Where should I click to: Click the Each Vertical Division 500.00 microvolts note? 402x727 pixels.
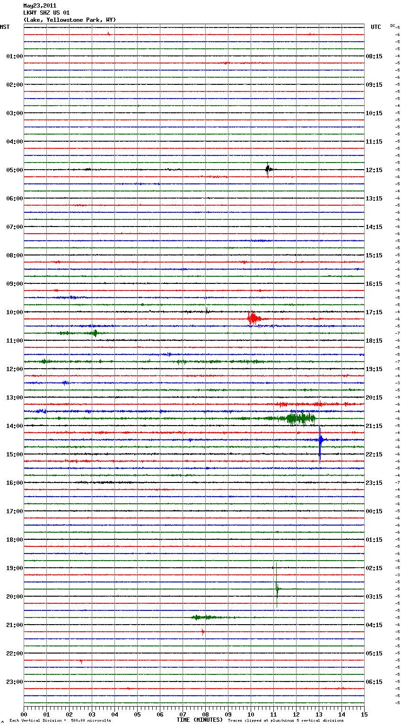[60, 721]
